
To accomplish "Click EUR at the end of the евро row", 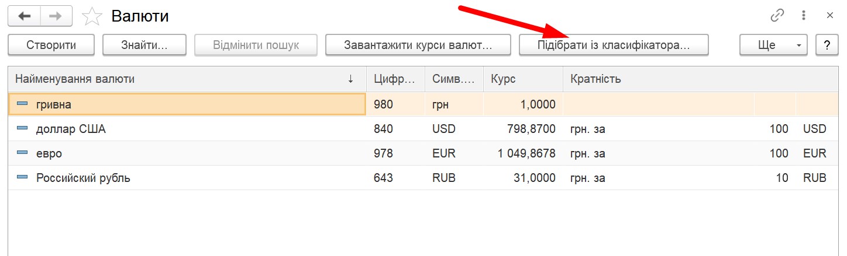I will pyautogui.click(x=815, y=154).
